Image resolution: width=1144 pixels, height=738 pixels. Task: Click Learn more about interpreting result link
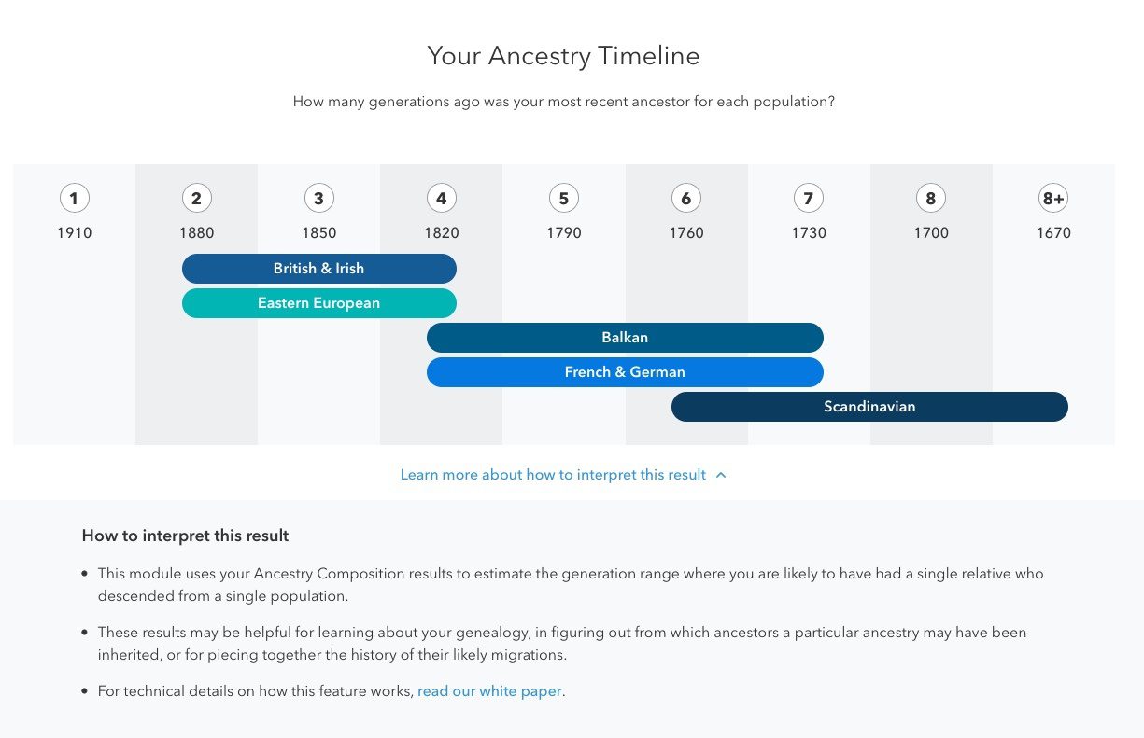pyautogui.click(x=553, y=475)
